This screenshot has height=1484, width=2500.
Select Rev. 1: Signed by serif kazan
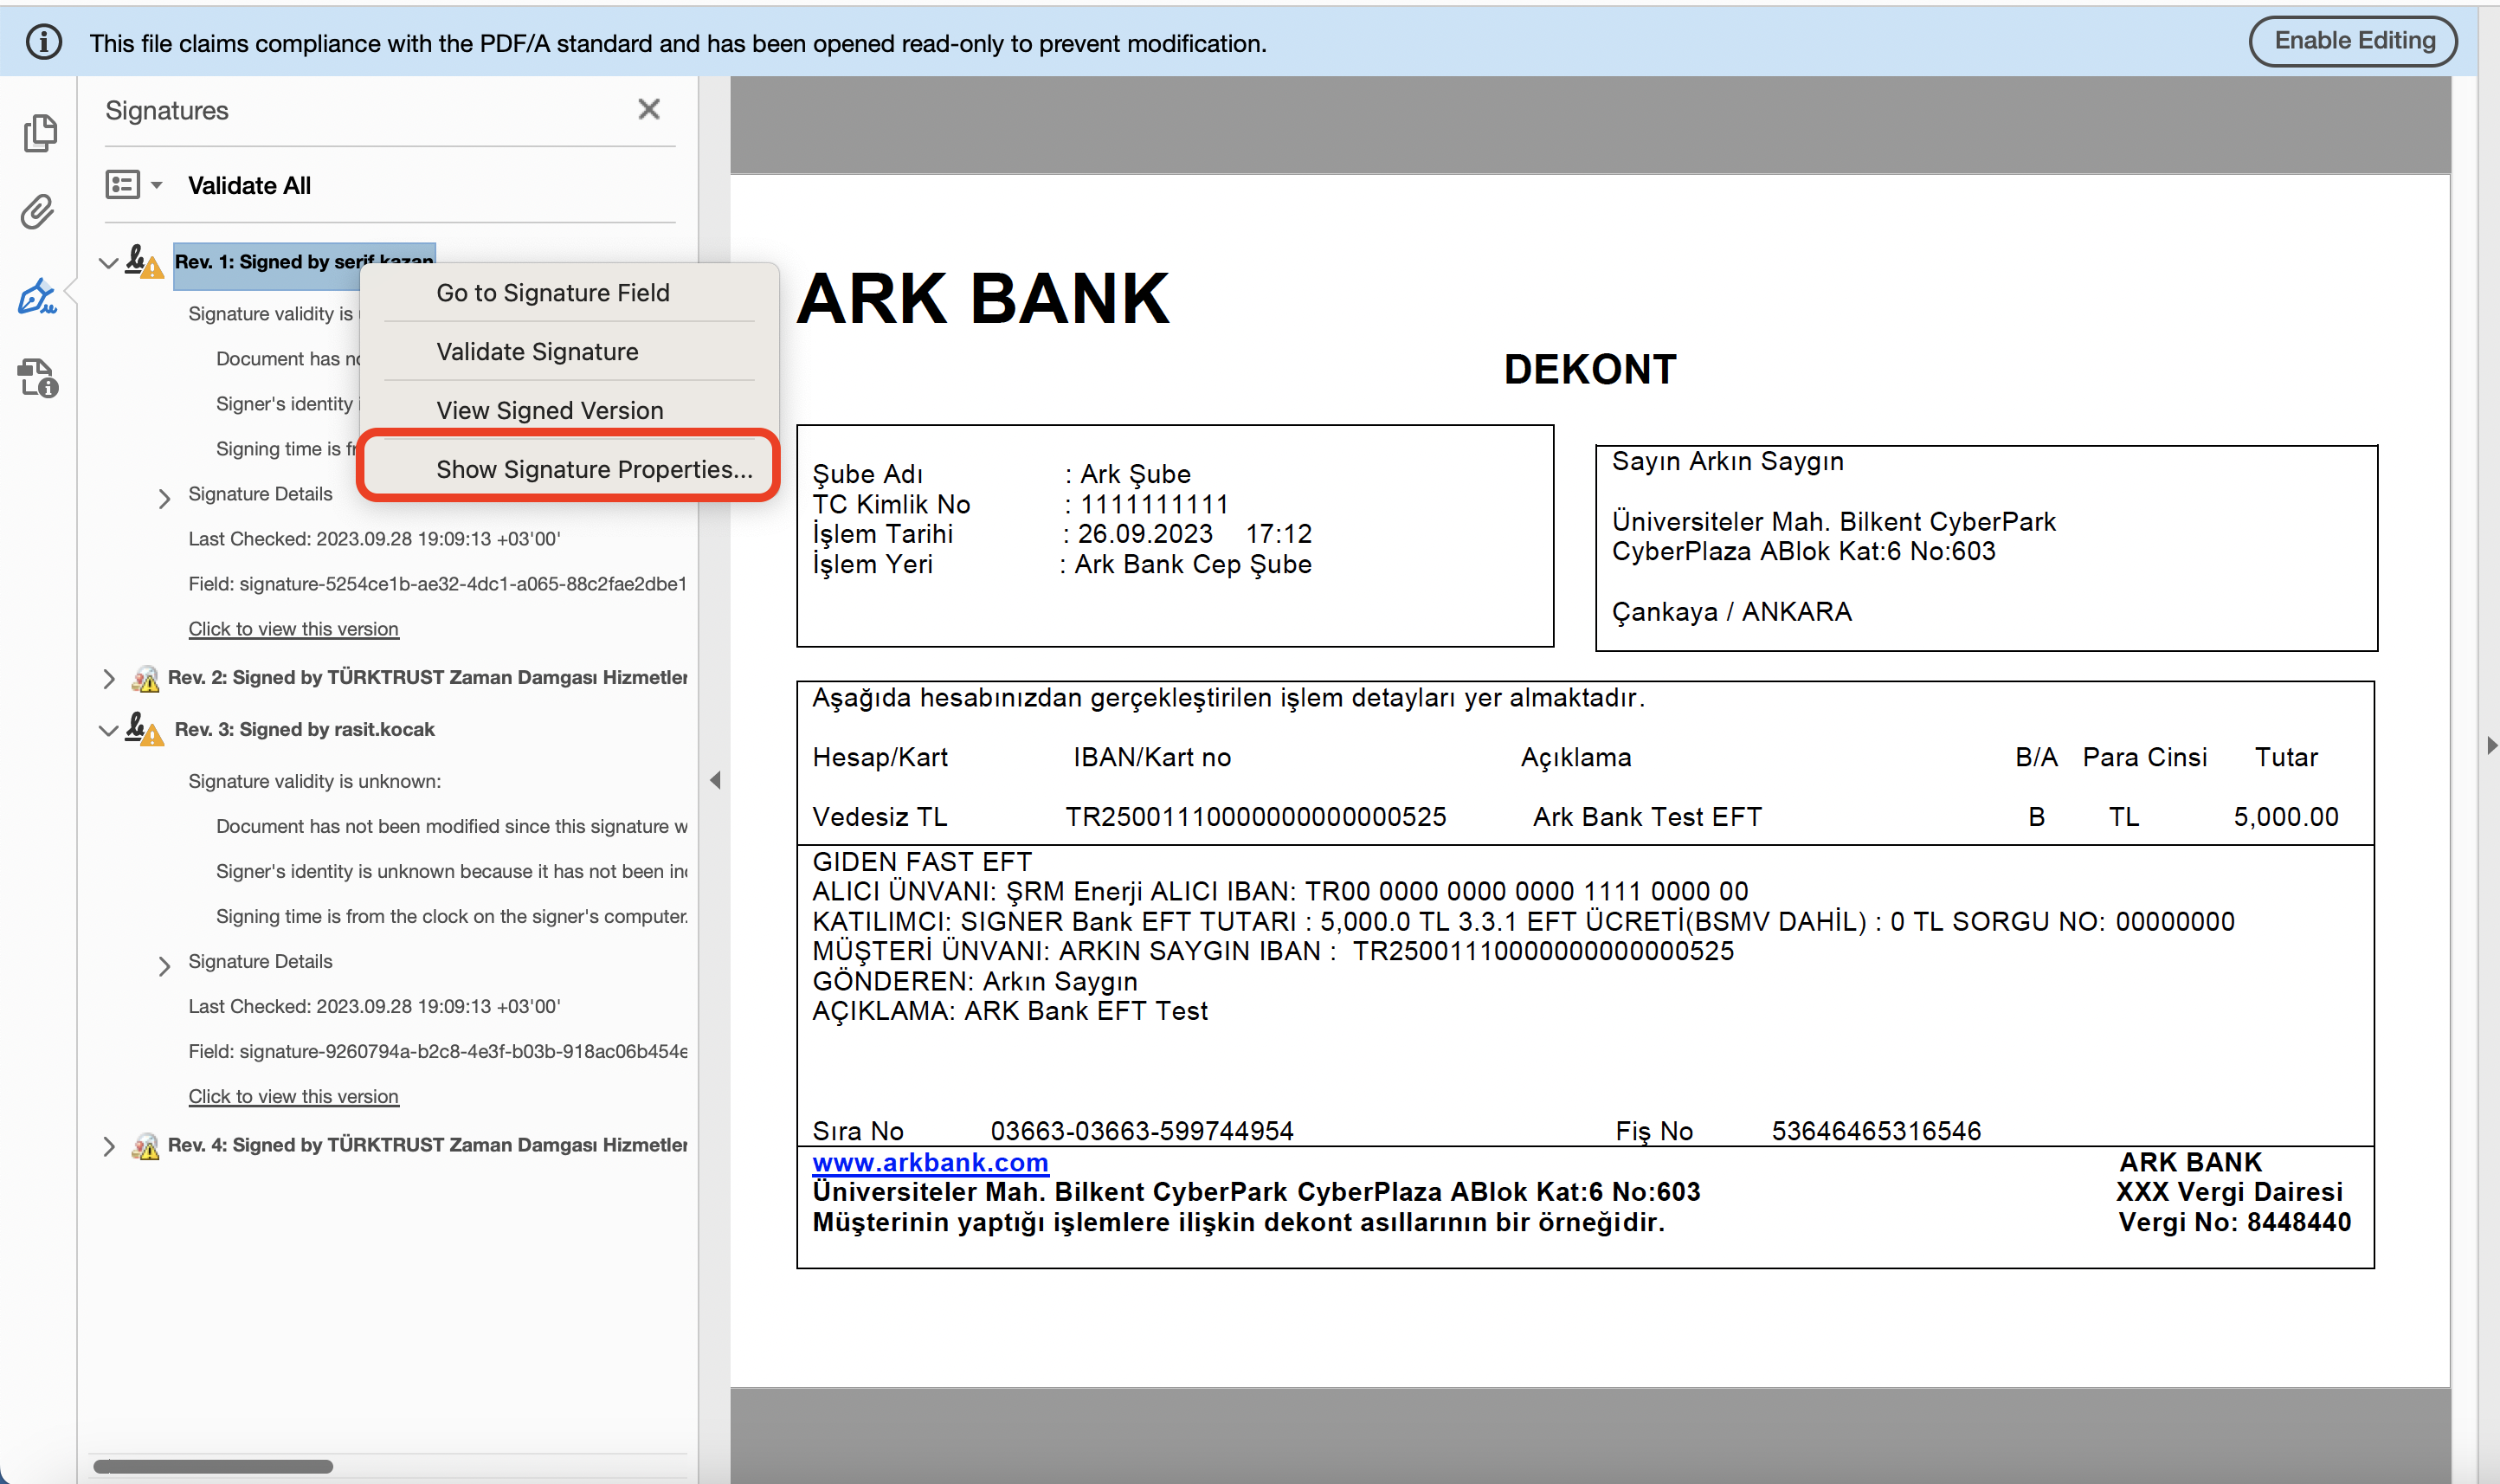[x=304, y=262]
